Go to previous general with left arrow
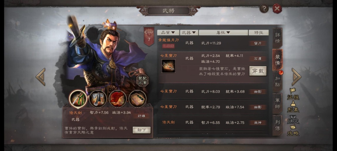The image size is (337, 151). coord(40,77)
